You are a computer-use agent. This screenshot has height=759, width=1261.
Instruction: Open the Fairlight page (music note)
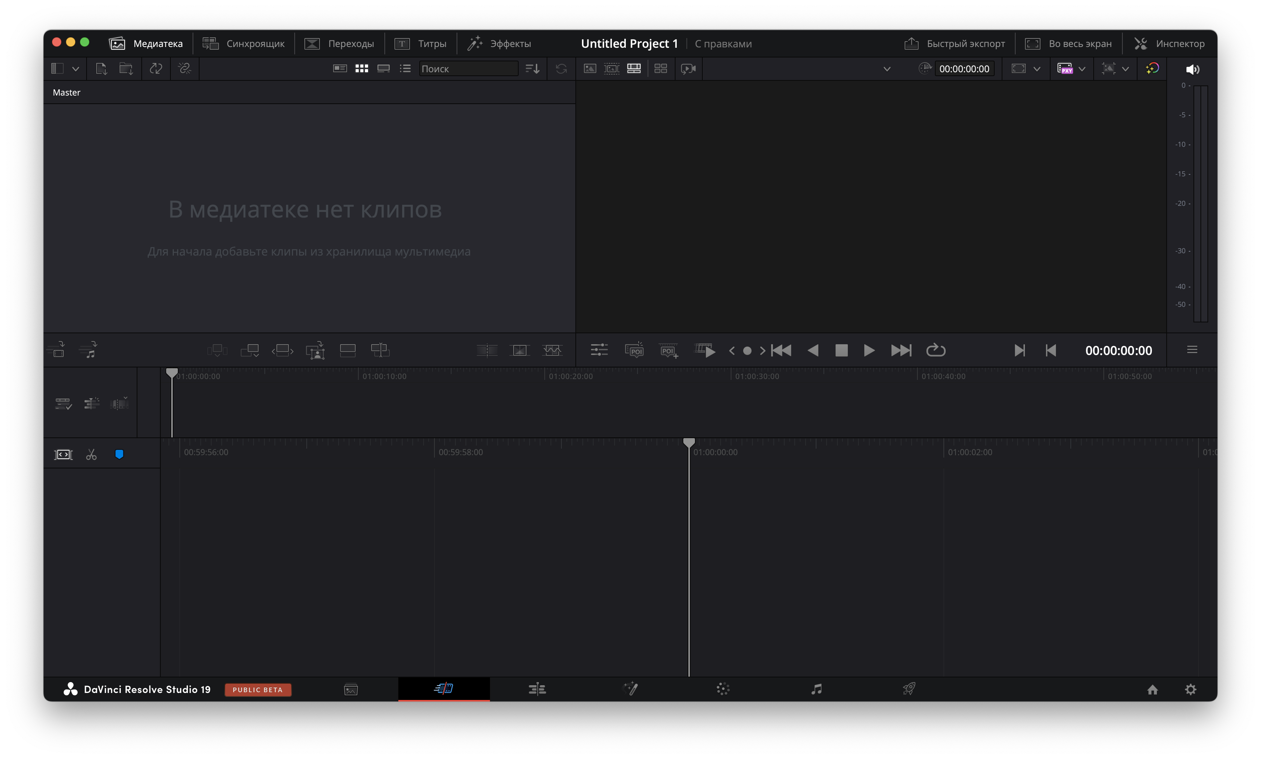tap(816, 689)
